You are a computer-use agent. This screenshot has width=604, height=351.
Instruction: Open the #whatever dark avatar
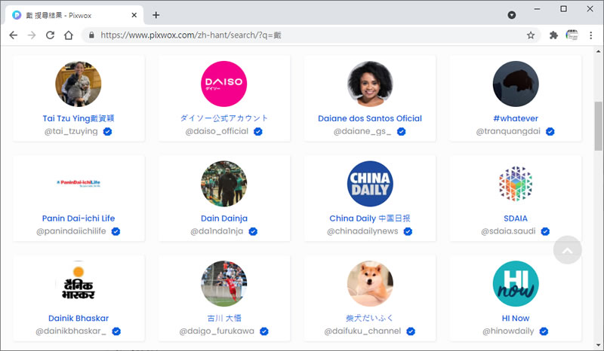(x=516, y=84)
